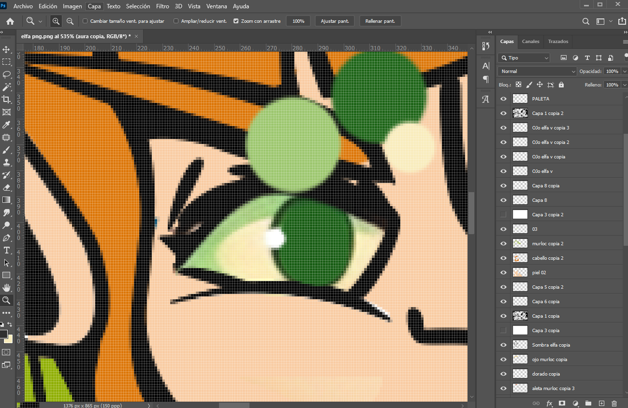This screenshot has height=408, width=628.
Task: Click the 100% zoom button
Action: (298, 21)
